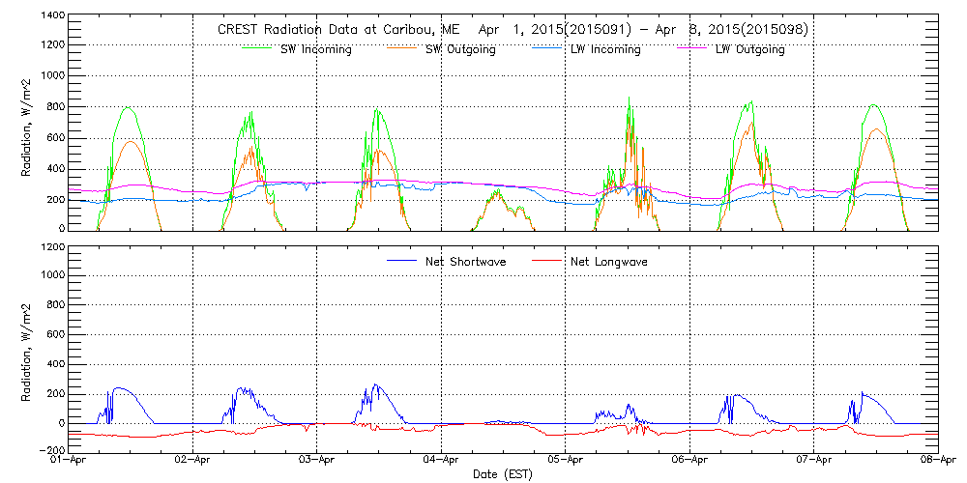Click the 08-Apr date tick label
The image size is (967, 483).
click(938, 461)
